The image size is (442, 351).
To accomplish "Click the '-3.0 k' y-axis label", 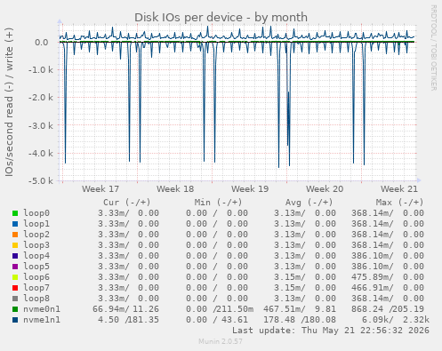I will pos(41,126).
